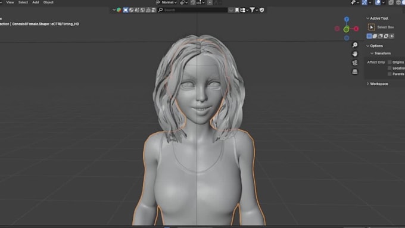The height and width of the screenshot is (228, 405).
Task: Switch perspective/orthographic view with grid icon
Action: point(355,71)
